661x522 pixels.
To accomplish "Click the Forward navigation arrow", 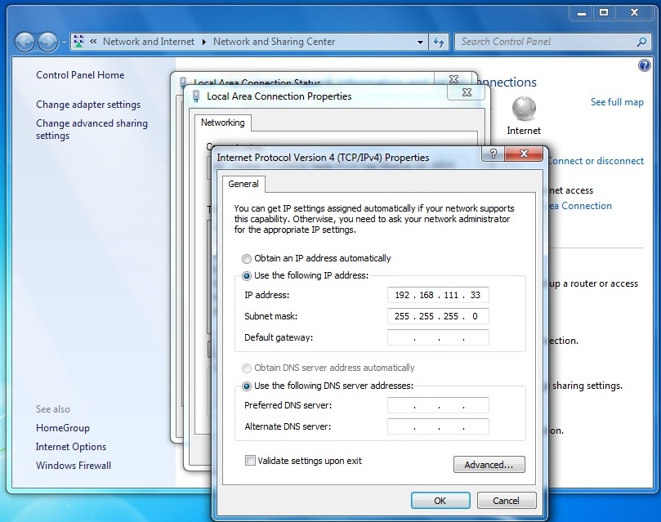I will tap(47, 42).
